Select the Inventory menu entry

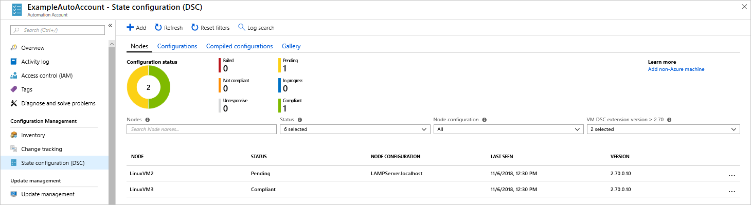[x=54, y=135]
